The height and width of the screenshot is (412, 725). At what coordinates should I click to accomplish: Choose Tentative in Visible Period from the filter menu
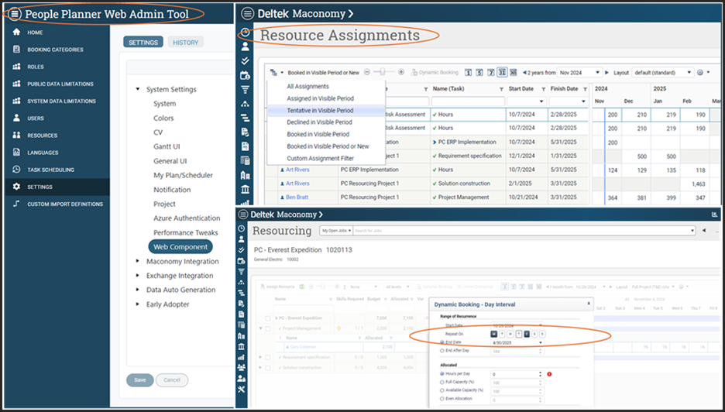320,111
